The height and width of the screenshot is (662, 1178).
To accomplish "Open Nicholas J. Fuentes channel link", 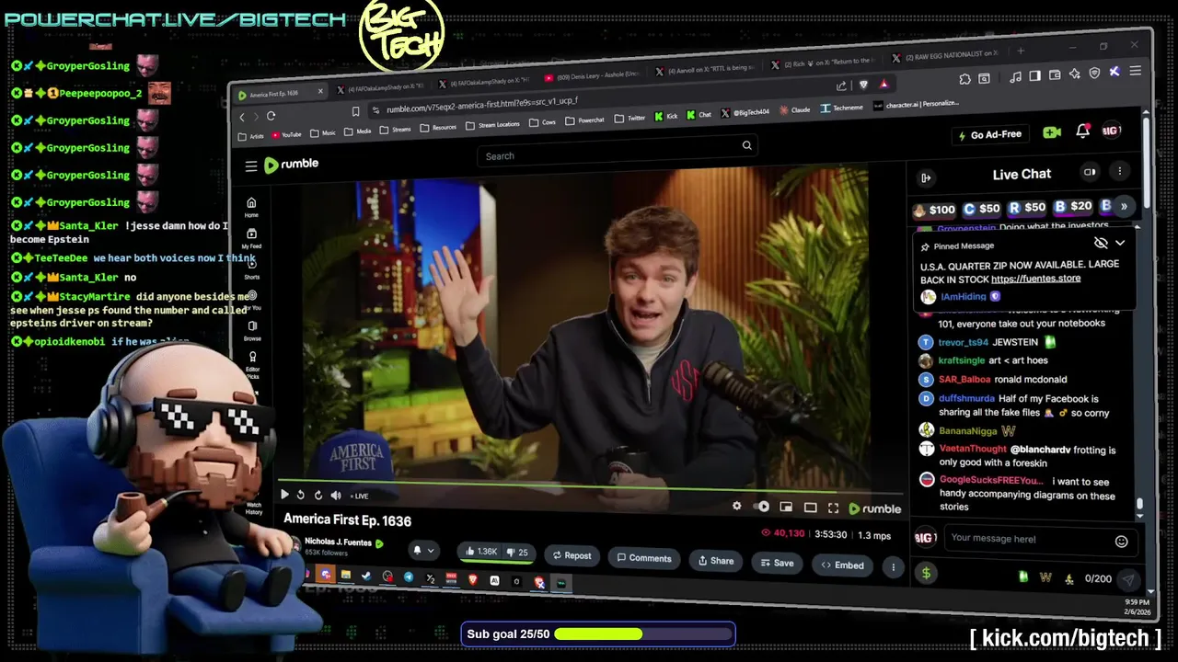I will (338, 542).
